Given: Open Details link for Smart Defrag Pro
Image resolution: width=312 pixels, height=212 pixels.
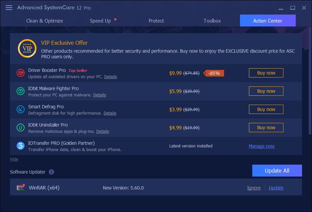Looking at the screenshot, I should [x=110, y=113].
